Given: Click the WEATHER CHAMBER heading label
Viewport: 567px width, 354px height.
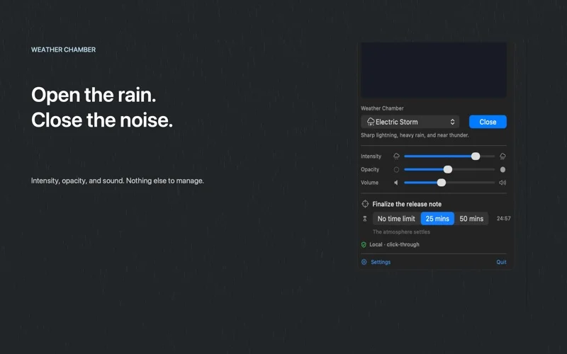Looking at the screenshot, I should 63,50.
